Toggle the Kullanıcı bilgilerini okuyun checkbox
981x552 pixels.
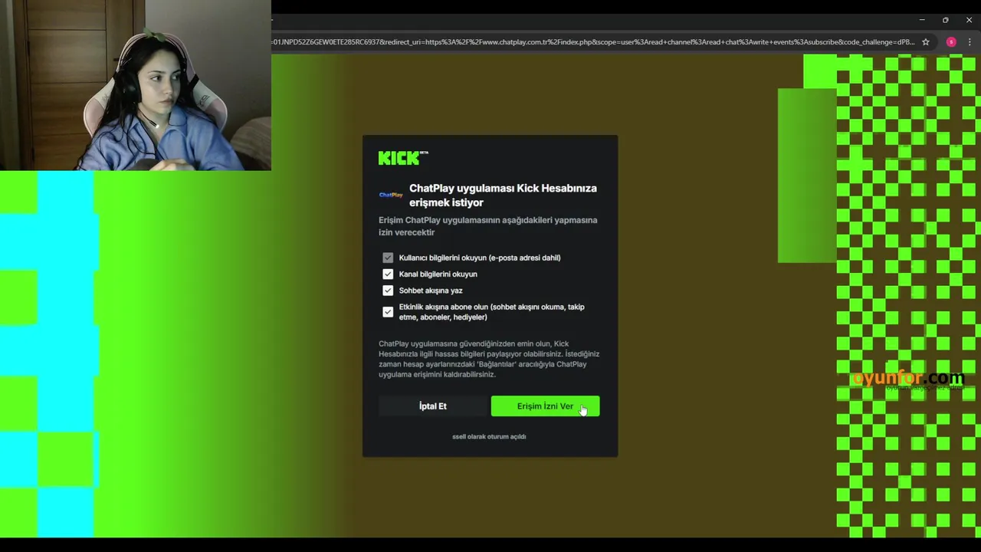tap(388, 258)
